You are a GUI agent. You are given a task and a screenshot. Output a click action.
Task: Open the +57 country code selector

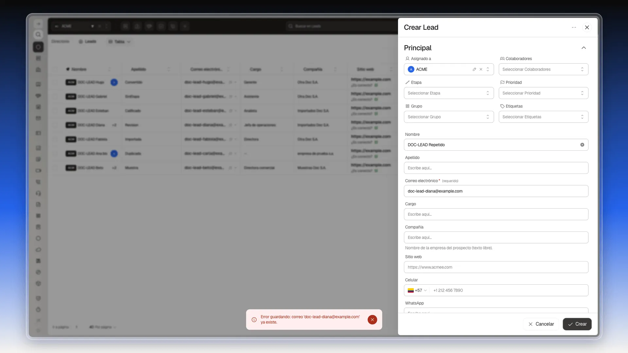[417, 290]
